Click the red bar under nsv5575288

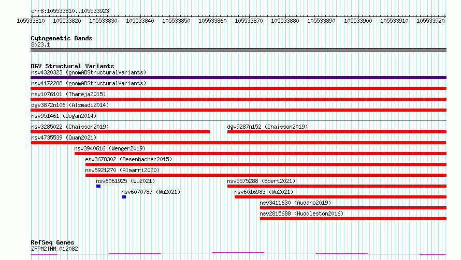(337, 186)
